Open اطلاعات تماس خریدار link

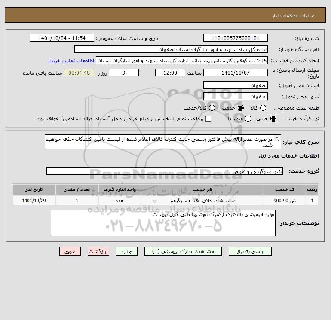[71, 61]
